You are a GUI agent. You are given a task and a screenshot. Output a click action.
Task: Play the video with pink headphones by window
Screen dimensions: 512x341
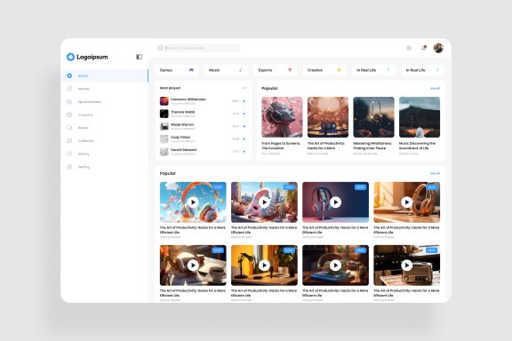(x=264, y=202)
